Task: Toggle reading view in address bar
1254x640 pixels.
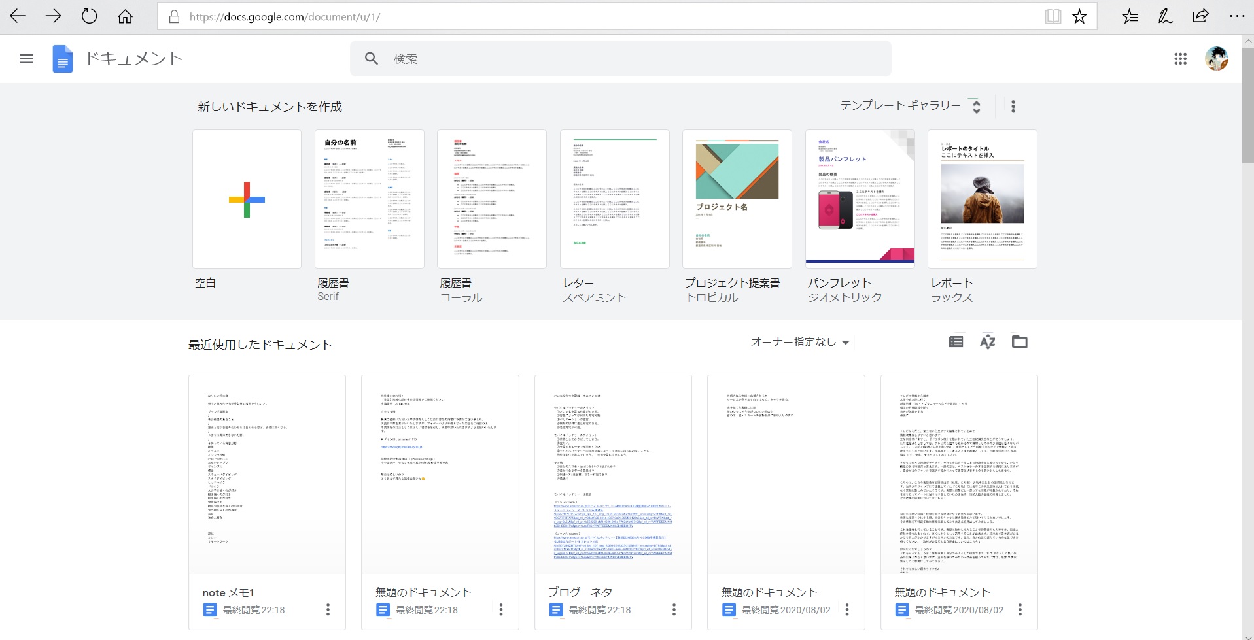Action: point(1053,16)
